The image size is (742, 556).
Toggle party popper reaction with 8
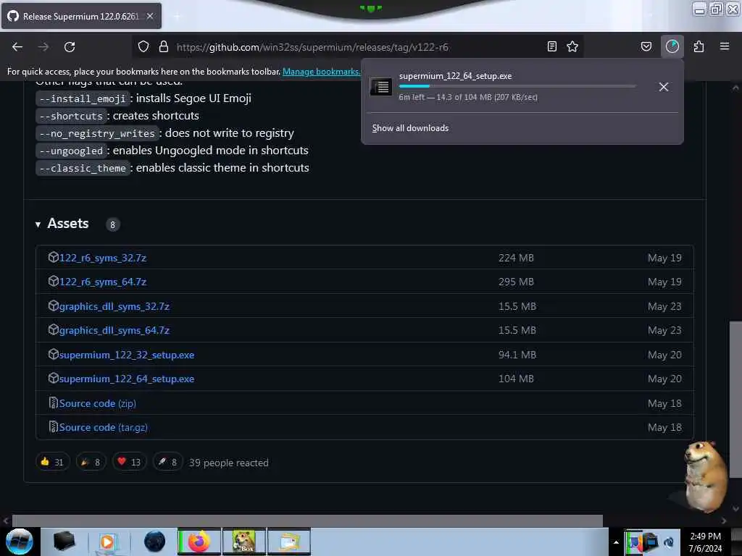pyautogui.click(x=91, y=462)
